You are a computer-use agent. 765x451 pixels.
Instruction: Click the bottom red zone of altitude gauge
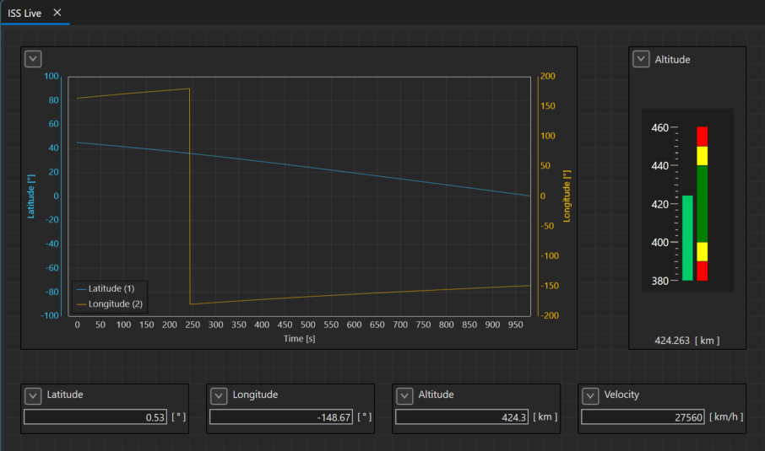click(x=702, y=271)
